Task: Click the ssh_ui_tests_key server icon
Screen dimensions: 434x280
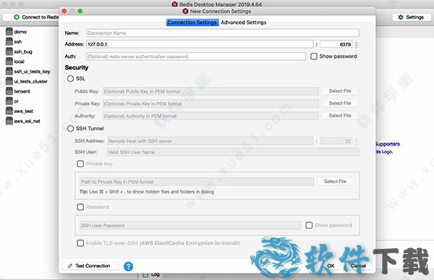Action: click(x=9, y=72)
